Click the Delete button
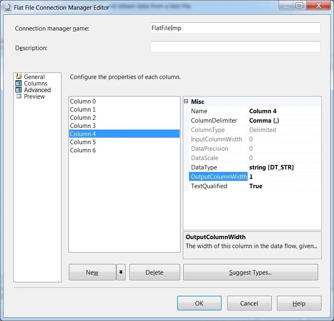Screen dimensions: 334x321 [154, 272]
